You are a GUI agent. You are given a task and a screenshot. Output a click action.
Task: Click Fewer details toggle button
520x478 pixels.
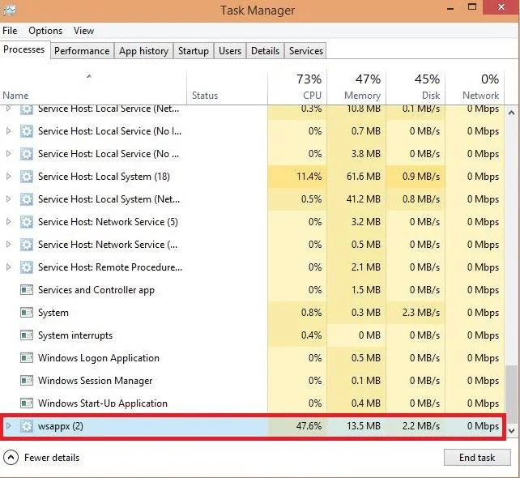tap(42, 458)
